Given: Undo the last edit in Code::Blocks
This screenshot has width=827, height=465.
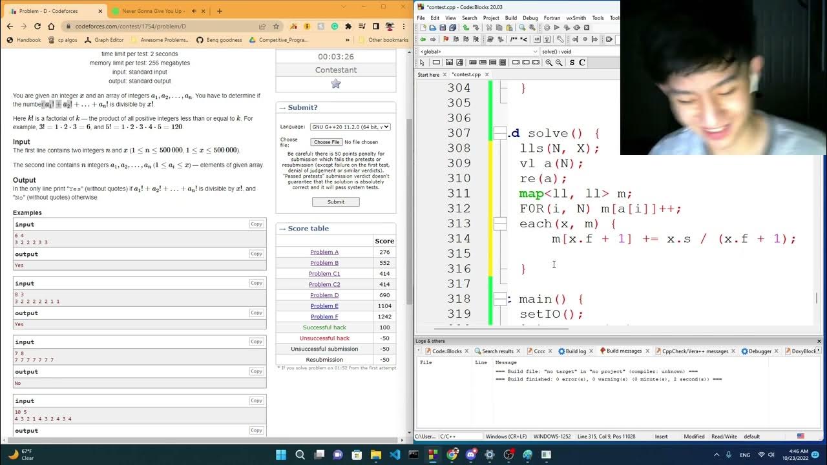Looking at the screenshot, I should click(466, 28).
